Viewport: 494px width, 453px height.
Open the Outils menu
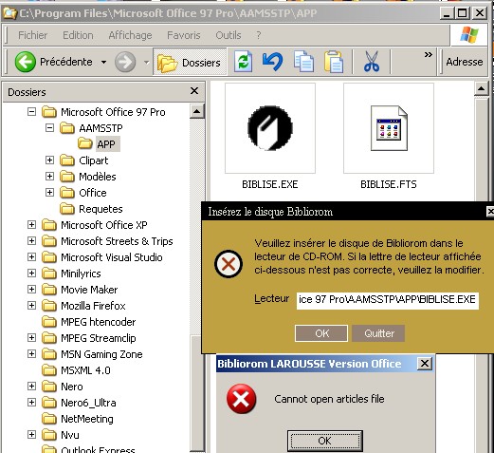(x=229, y=35)
